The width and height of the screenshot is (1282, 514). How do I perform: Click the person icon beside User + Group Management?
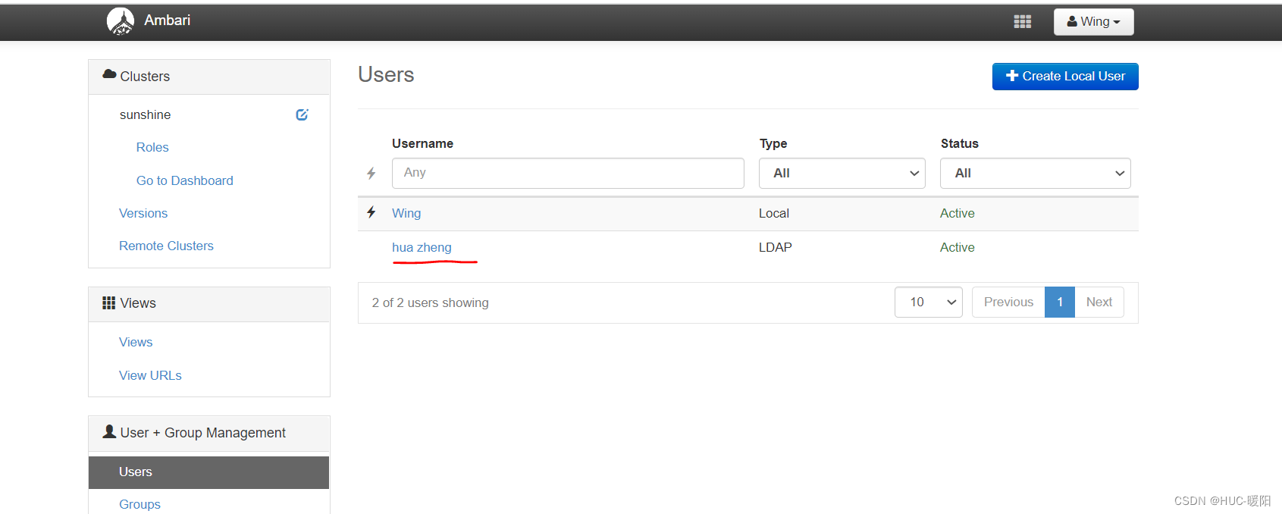point(109,431)
